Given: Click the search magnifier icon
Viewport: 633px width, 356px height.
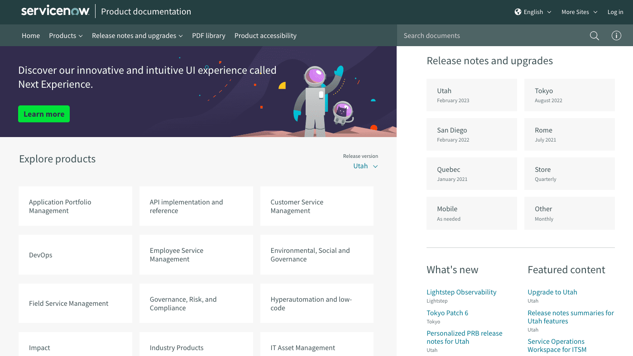Looking at the screenshot, I should (595, 36).
